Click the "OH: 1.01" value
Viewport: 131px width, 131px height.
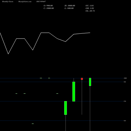coord(90,8)
